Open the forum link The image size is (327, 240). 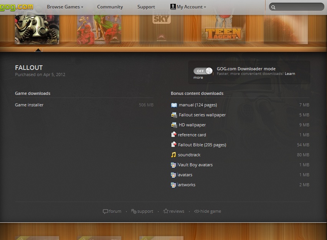[x=115, y=212]
